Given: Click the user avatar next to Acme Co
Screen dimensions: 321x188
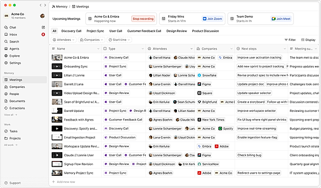Looking at the screenshot, I should [x=42, y=16].
